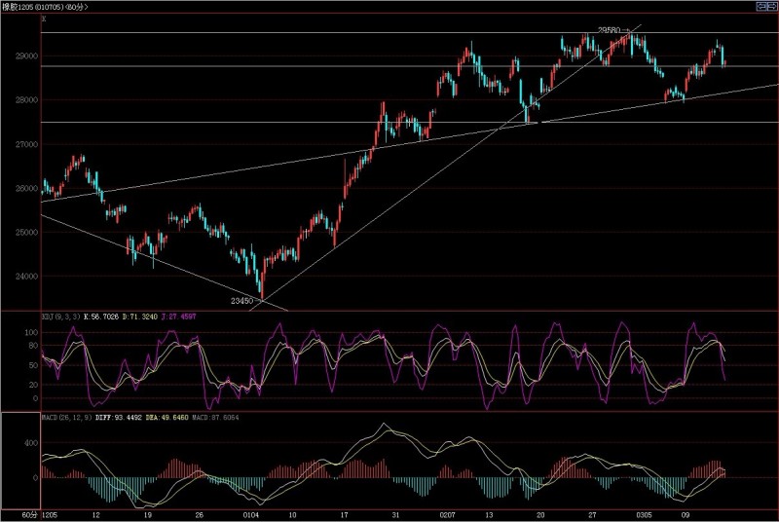
Task: Click the 400 level on MACD axis
Action: click(31, 442)
